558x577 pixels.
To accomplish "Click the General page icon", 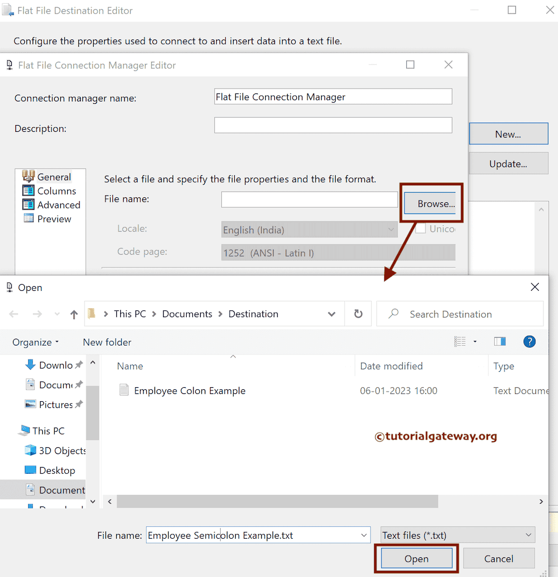I will pyautogui.click(x=28, y=176).
